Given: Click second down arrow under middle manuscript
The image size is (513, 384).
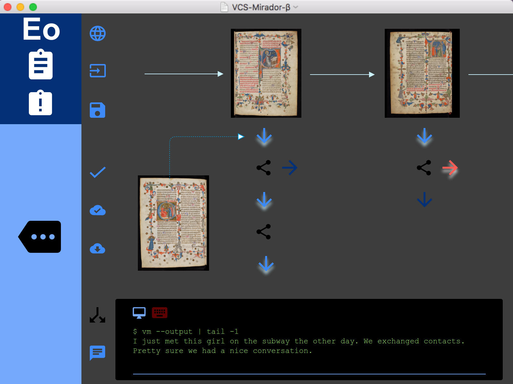Looking at the screenshot, I should pyautogui.click(x=264, y=200).
